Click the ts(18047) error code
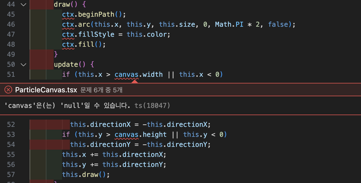 click(x=152, y=105)
